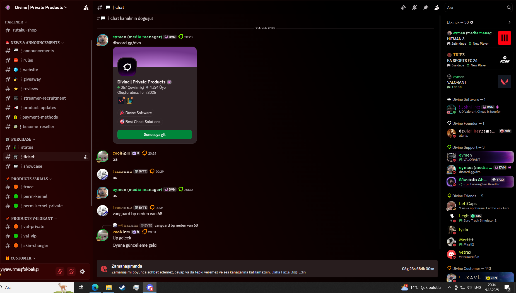
Task: Open the become-reseller channel
Action: click(46, 127)
